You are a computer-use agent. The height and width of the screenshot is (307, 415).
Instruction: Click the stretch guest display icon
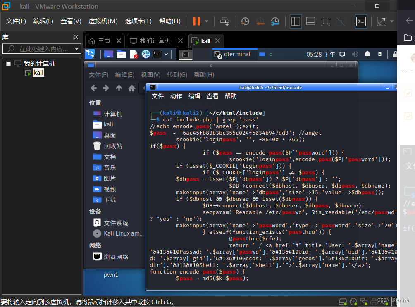click(x=382, y=21)
